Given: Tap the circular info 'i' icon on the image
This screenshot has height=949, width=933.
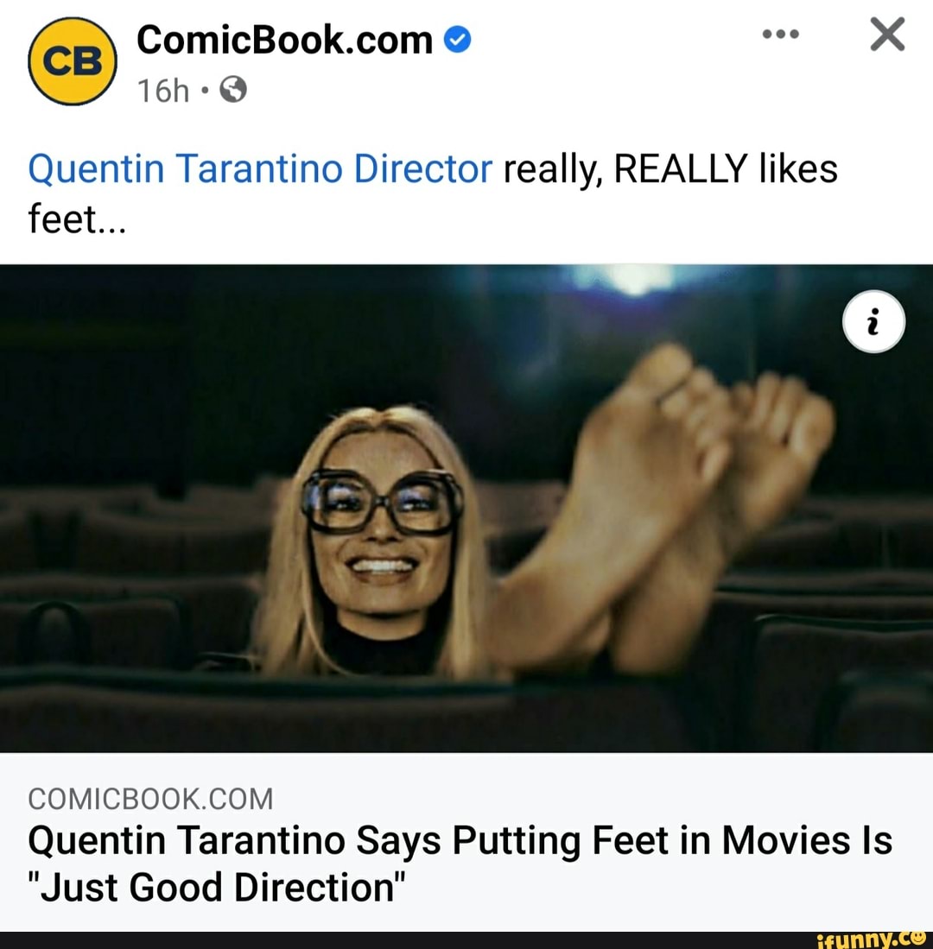Looking at the screenshot, I should tap(873, 321).
